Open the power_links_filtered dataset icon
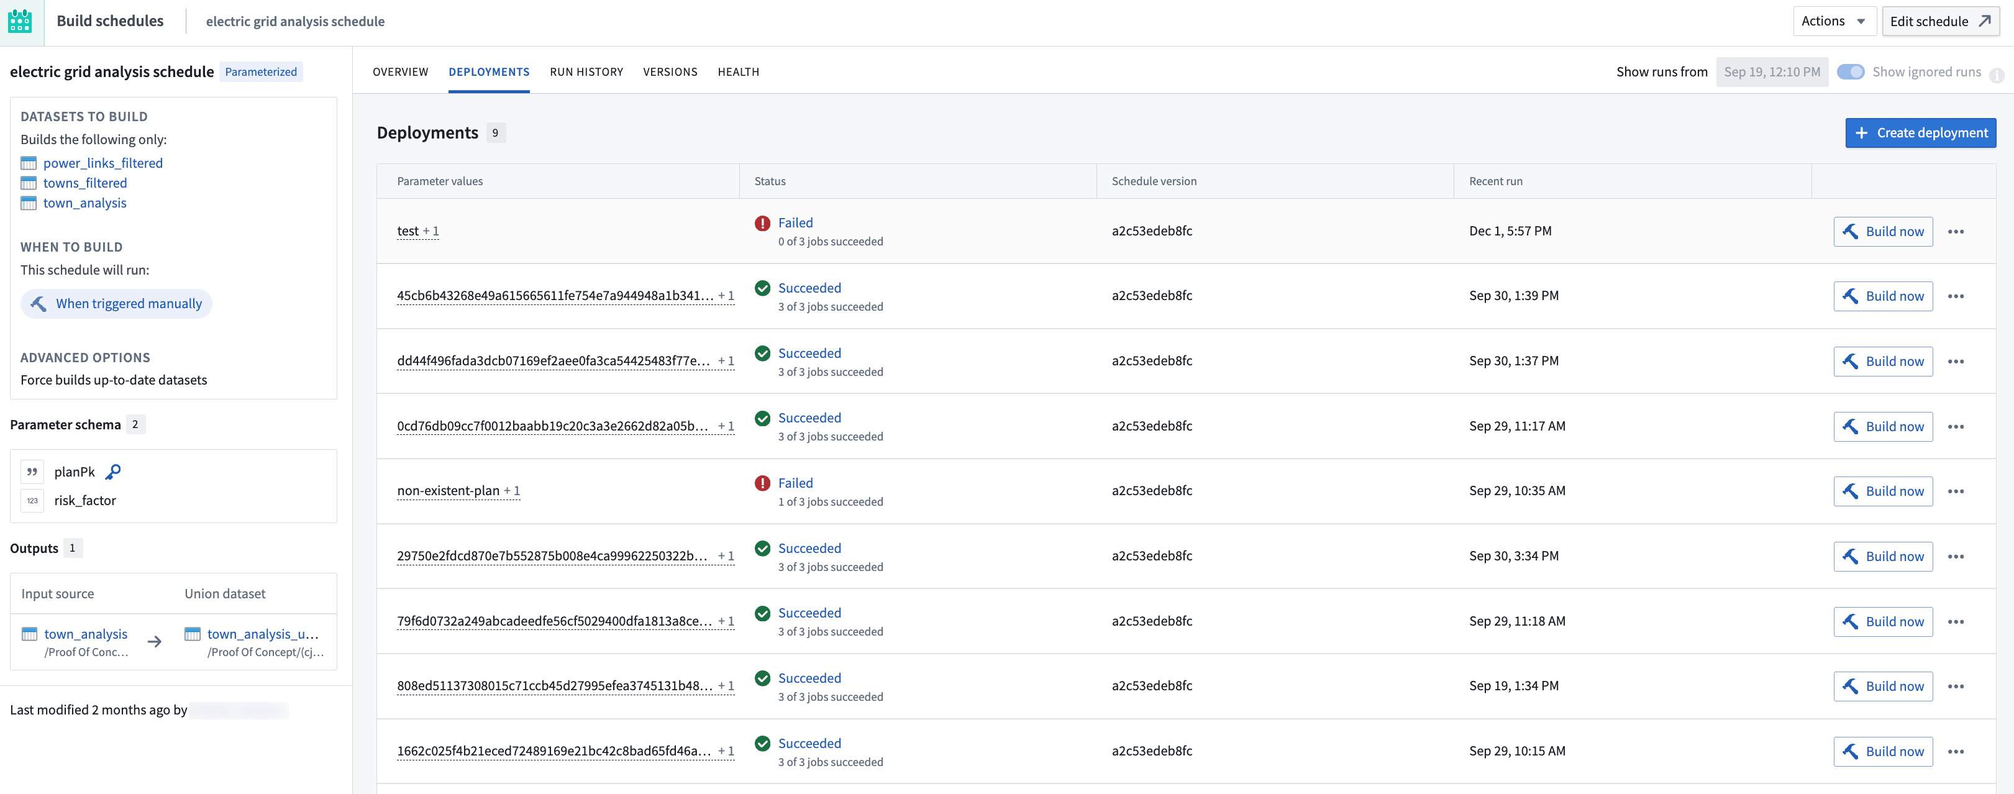Image resolution: width=2014 pixels, height=794 pixels. 29,163
